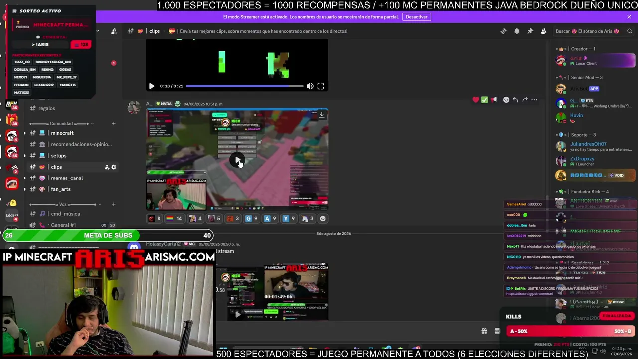Add heart quick reaction to message
Image resolution: width=638 pixels, height=359 pixels.
pos(476,100)
